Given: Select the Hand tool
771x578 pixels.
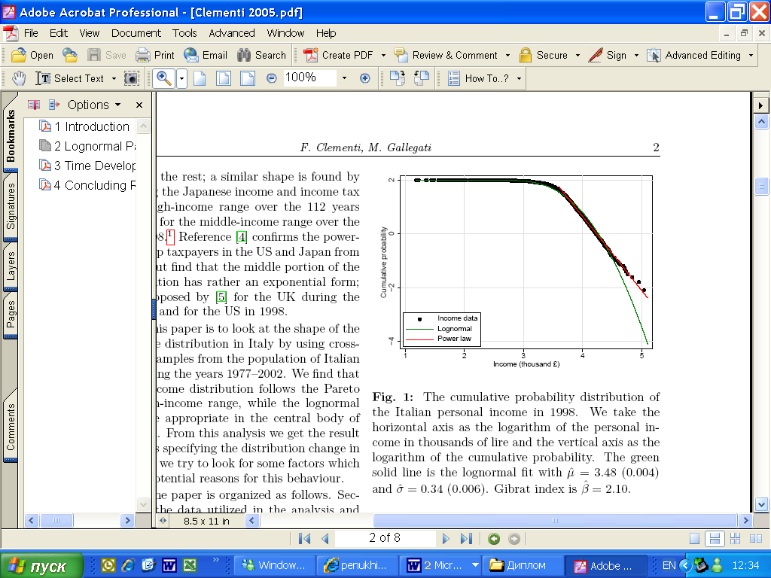Looking at the screenshot, I should tap(19, 78).
